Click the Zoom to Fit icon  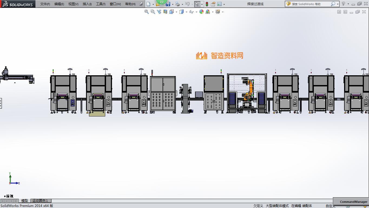coord(146,12)
